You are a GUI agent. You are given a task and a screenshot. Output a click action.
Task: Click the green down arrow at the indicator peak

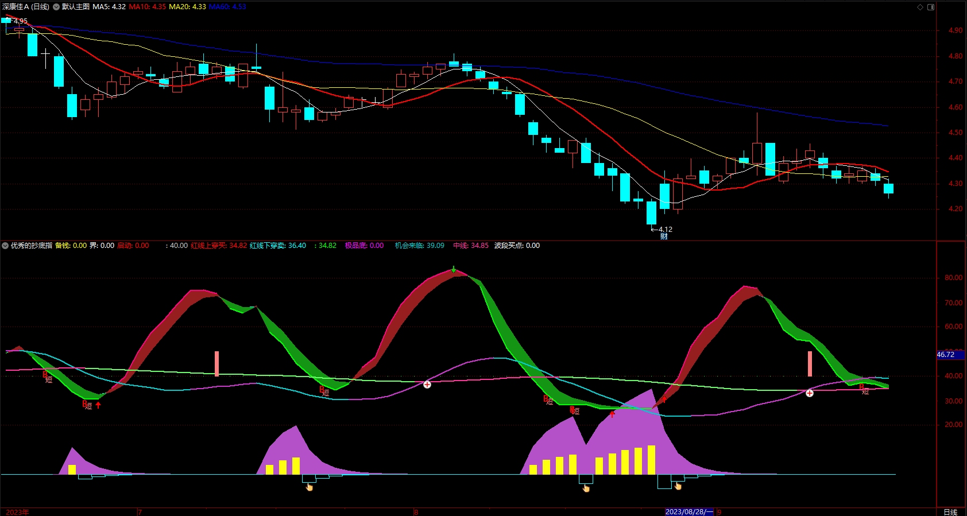click(x=454, y=269)
